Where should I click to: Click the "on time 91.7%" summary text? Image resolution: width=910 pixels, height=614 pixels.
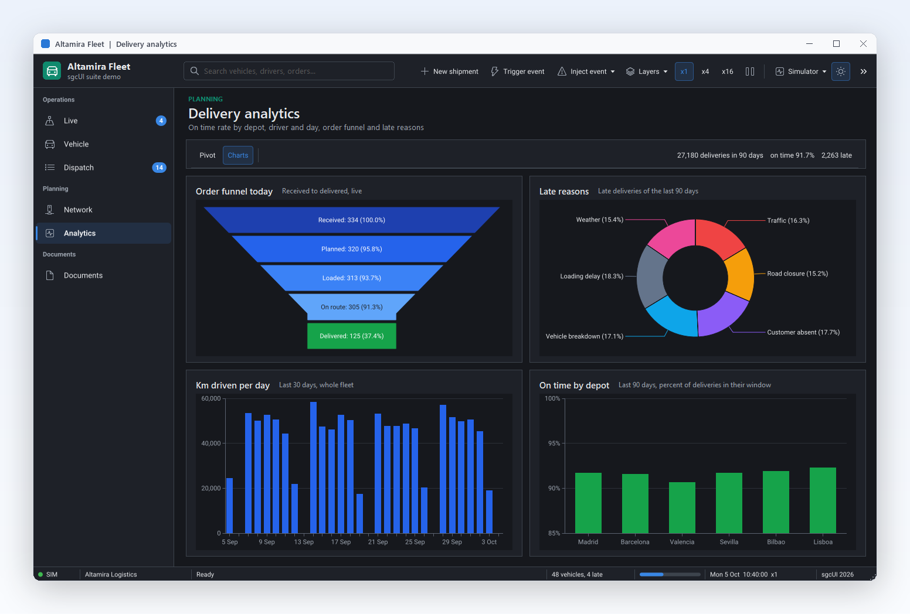792,155
